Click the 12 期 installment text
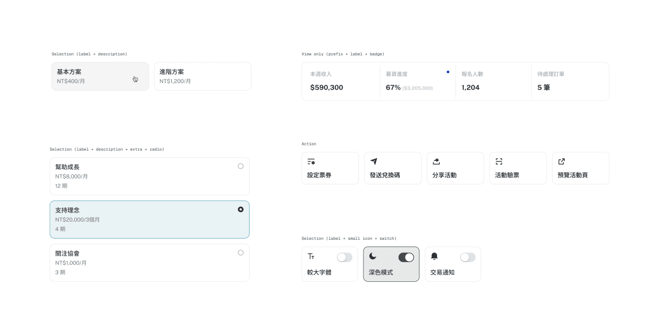650x333 pixels. (x=61, y=186)
